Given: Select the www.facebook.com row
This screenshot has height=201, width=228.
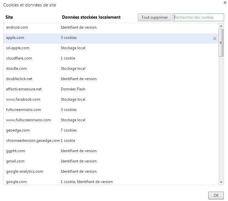Looking at the screenshot, I should click(x=23, y=100).
